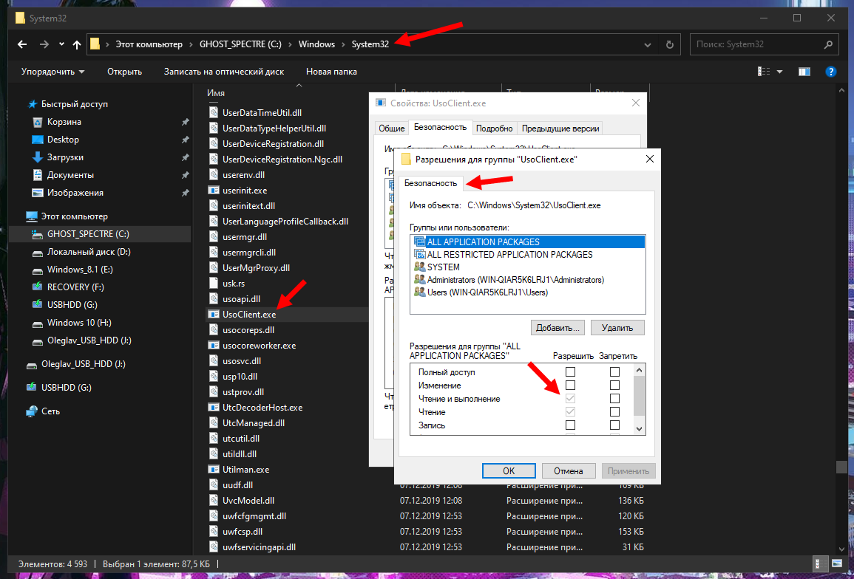Click the search magnifier icon
Screen dimensions: 854x579
tap(828, 44)
